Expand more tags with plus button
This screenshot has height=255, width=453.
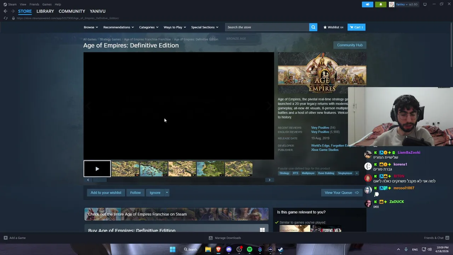point(357,173)
